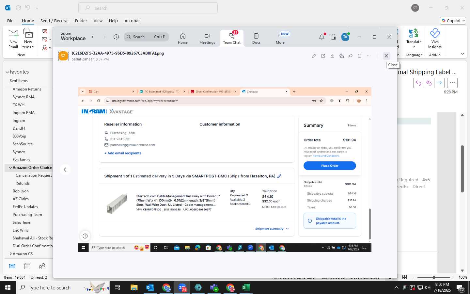Image resolution: width=470 pixels, height=294 pixels.
Task: Open File Explorer from the taskbar
Action: pyautogui.click(x=134, y=287)
